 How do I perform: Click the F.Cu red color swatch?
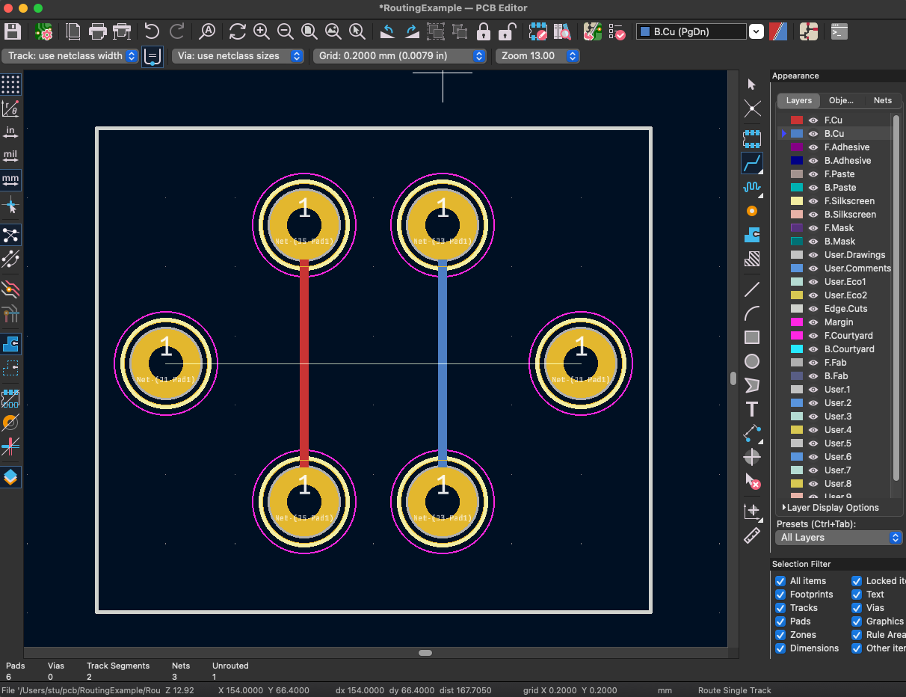click(x=798, y=120)
